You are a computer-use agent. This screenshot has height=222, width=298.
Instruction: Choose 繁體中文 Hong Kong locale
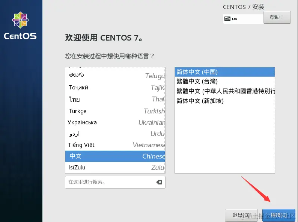pyautogui.click(x=225, y=91)
